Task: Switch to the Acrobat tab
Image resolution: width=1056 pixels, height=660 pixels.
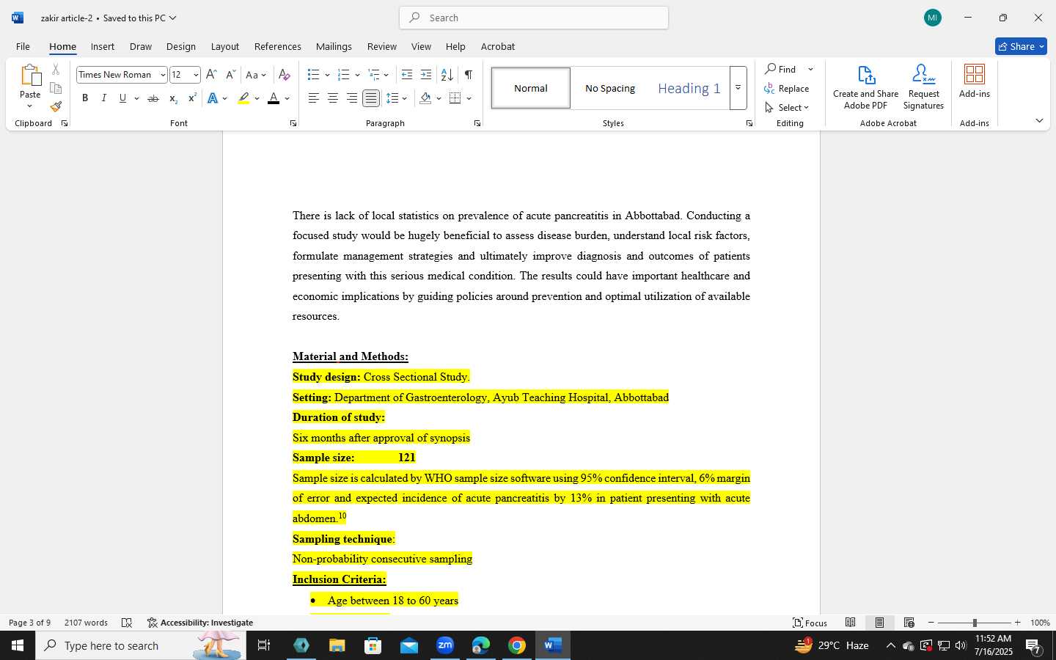Action: pos(498,46)
